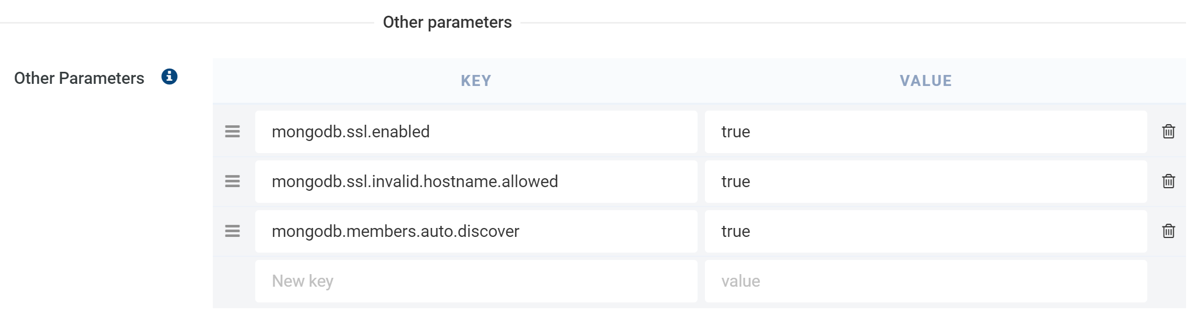
Task: Click the empty value input field
Action: pos(926,281)
